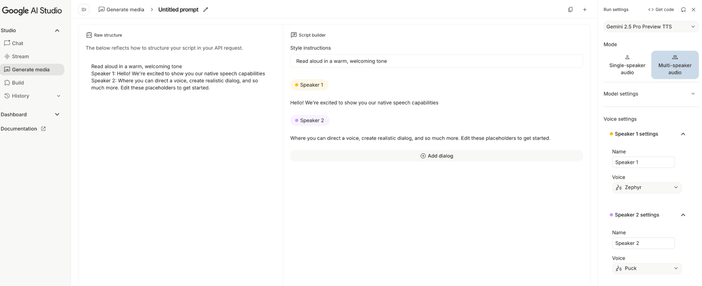The image size is (702, 286).
Task: Collapse Speaker 1 settings section
Action: coord(683,134)
